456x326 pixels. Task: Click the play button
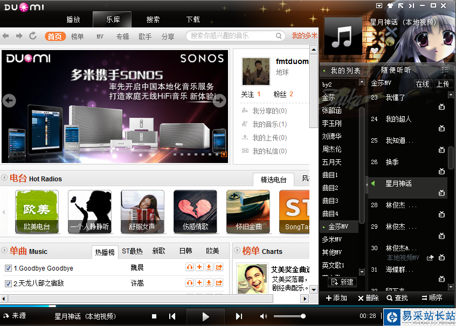point(205,317)
